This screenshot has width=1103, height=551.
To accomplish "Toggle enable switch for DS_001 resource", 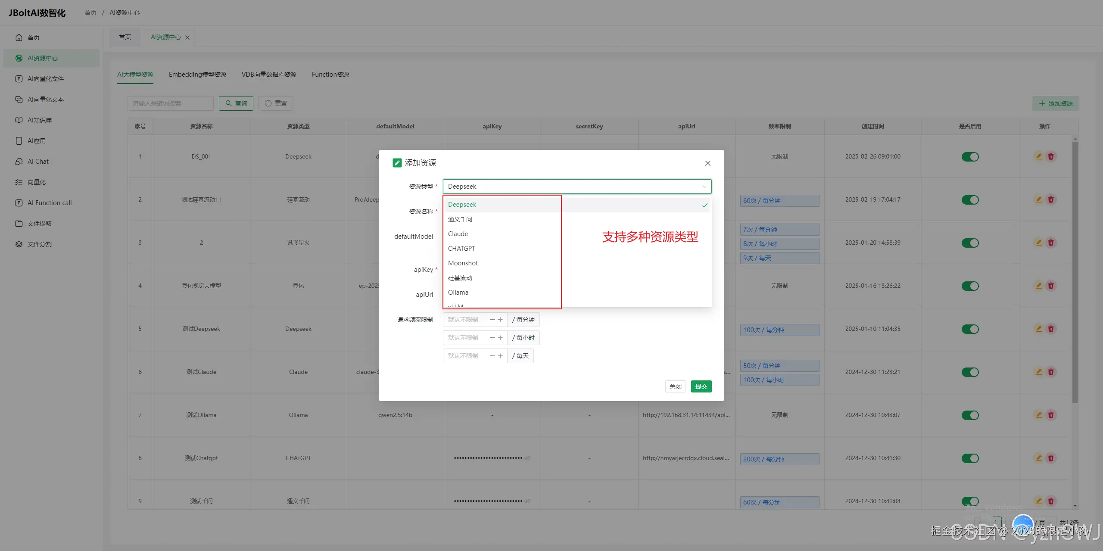I will point(970,157).
